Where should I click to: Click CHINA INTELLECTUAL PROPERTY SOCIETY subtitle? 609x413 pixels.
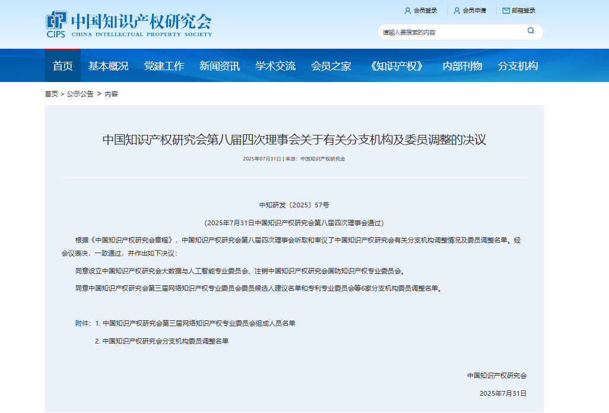pos(142,34)
